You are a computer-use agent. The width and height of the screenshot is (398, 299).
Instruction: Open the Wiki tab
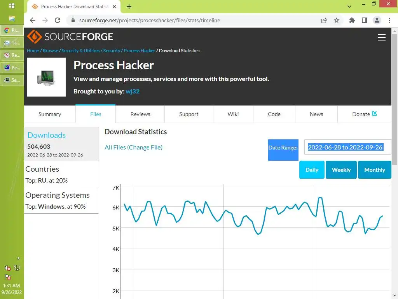coord(233,114)
